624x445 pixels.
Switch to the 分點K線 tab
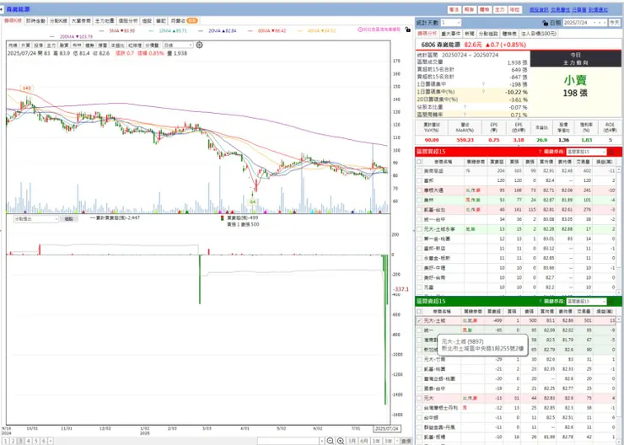click(58, 21)
